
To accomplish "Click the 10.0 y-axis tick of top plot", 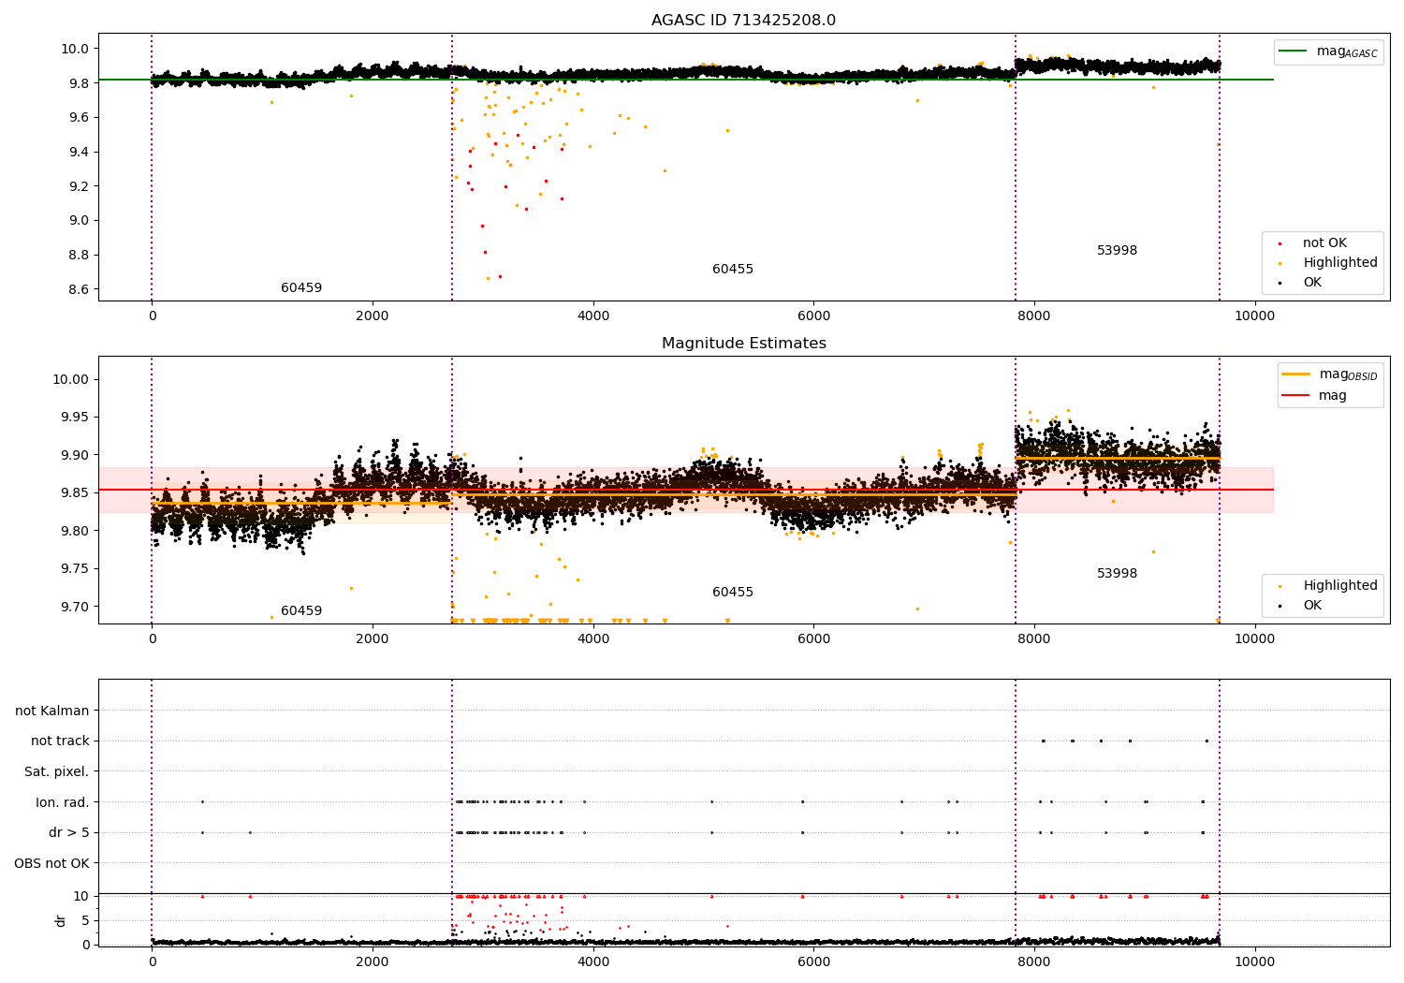I will (x=74, y=49).
